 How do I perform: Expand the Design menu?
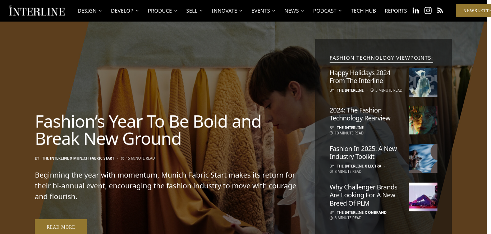coord(90,11)
